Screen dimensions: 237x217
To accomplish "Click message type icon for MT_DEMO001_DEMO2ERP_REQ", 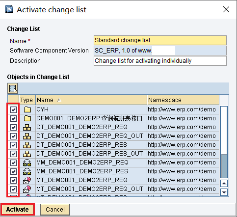I will (x=27, y=180).
